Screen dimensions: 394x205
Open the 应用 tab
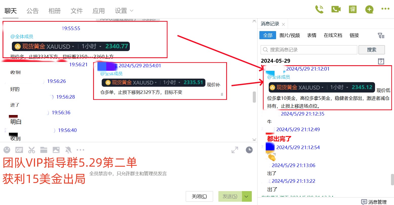point(99,11)
